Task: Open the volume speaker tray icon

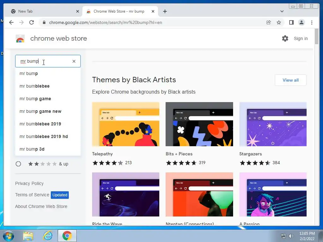Action: pos(291,236)
